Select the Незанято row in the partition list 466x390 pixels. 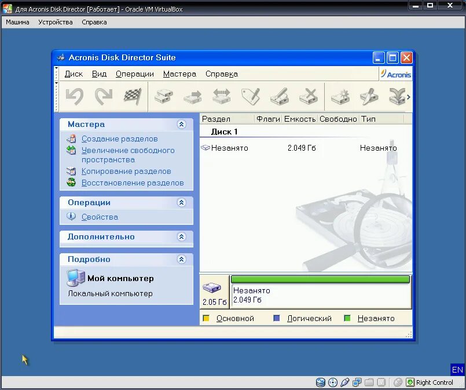pos(306,148)
